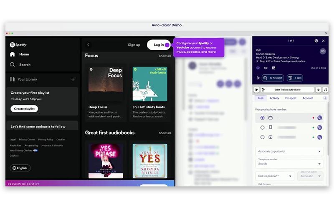Click Sign up in Spotify
This screenshot has width=334, height=209.
[134, 45]
